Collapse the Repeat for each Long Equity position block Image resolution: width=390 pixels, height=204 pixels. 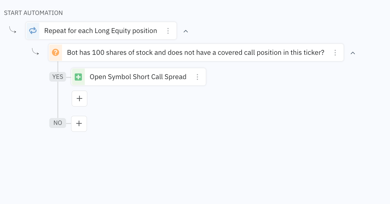coord(186,31)
